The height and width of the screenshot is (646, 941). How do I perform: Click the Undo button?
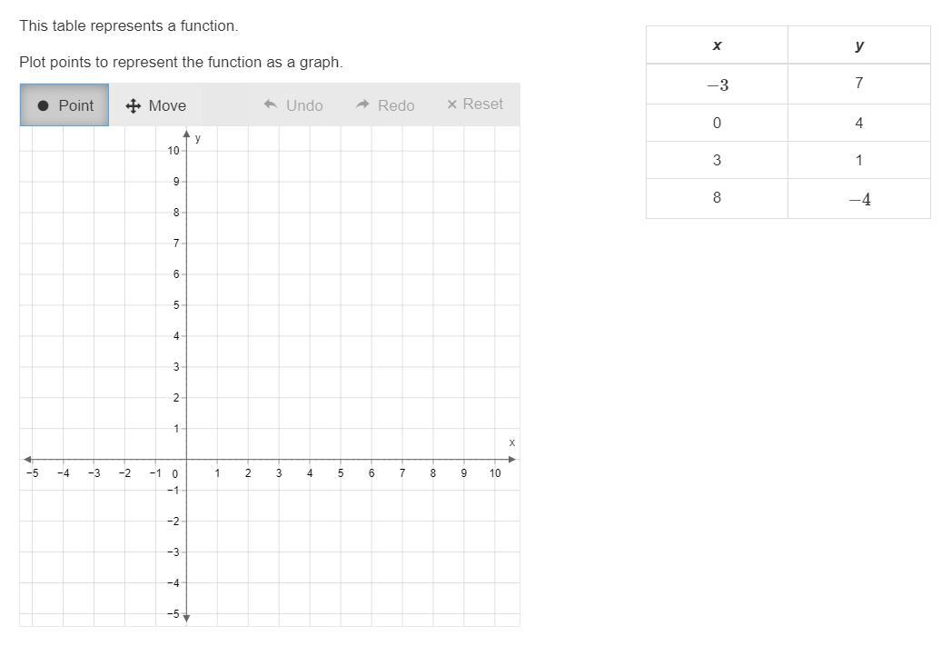[x=293, y=105]
